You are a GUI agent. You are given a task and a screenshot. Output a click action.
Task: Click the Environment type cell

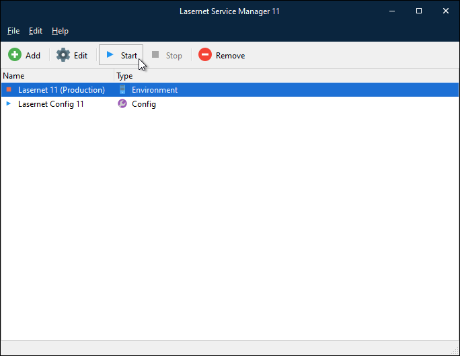pos(155,90)
